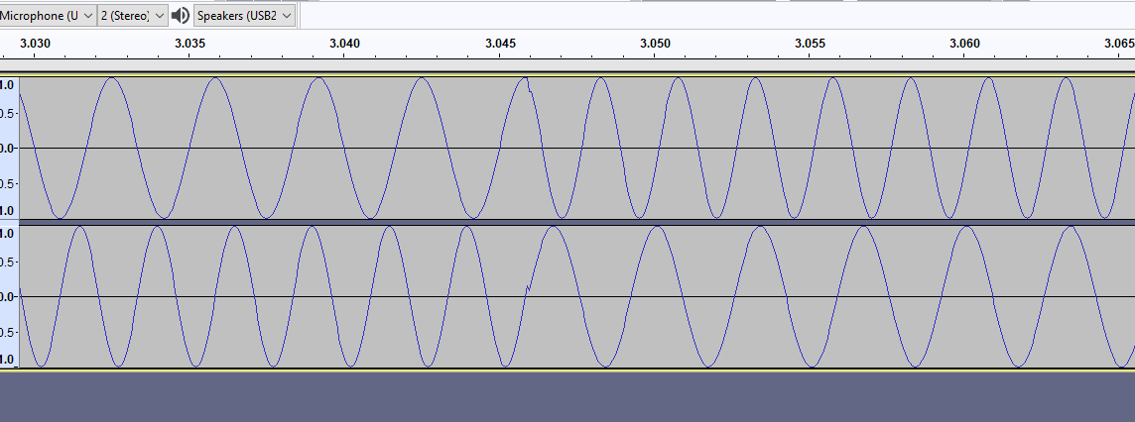
Task: Click the 3.035 mark on the timeline ruler
Action: 189,44
